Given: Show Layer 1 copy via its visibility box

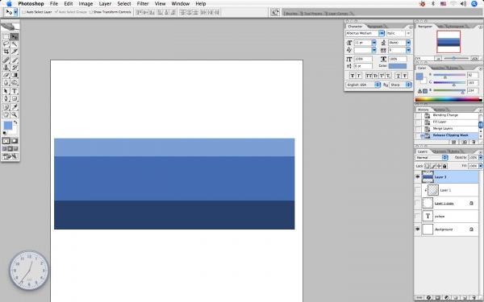Looking at the screenshot, I should [418, 203].
